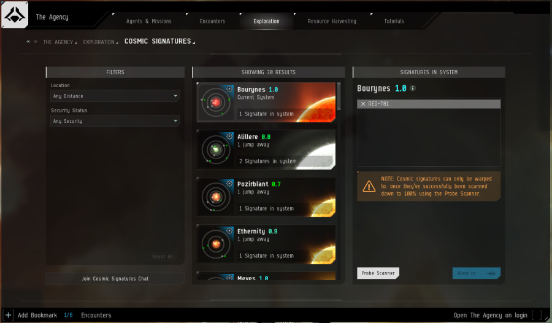
Task: Click the Probe Scanner button
Action: pos(378,273)
